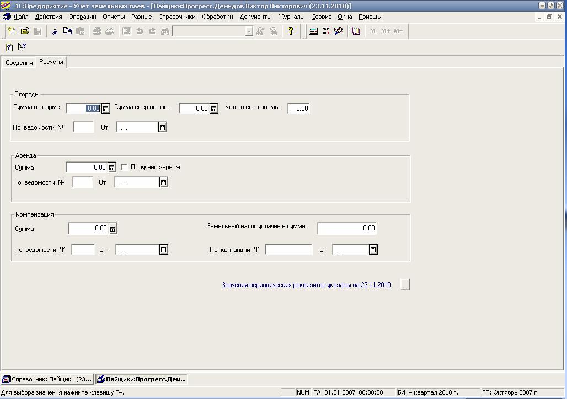Open the calendar toolbar icon
The height and width of the screenshot is (399, 567).
pos(326,31)
